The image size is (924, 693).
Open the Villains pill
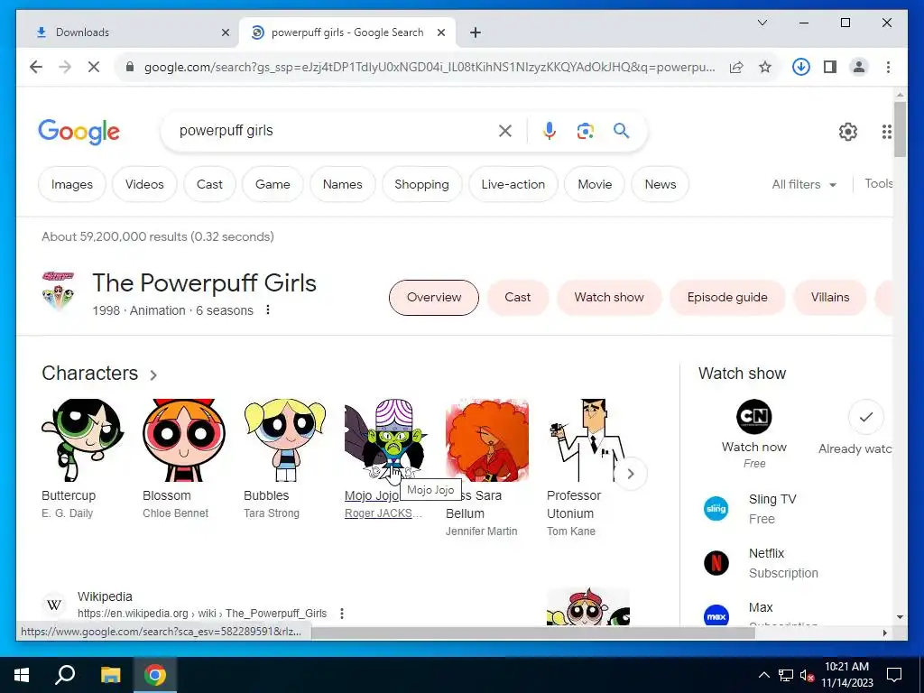point(830,298)
